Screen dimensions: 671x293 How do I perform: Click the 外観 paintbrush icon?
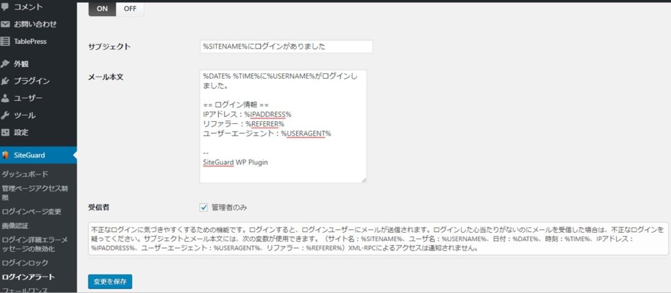coord(5,64)
